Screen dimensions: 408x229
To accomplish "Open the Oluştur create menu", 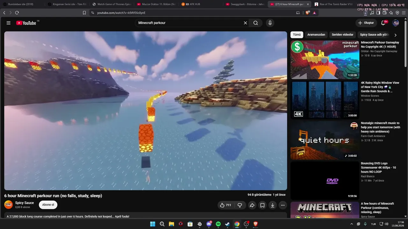I will [x=366, y=23].
